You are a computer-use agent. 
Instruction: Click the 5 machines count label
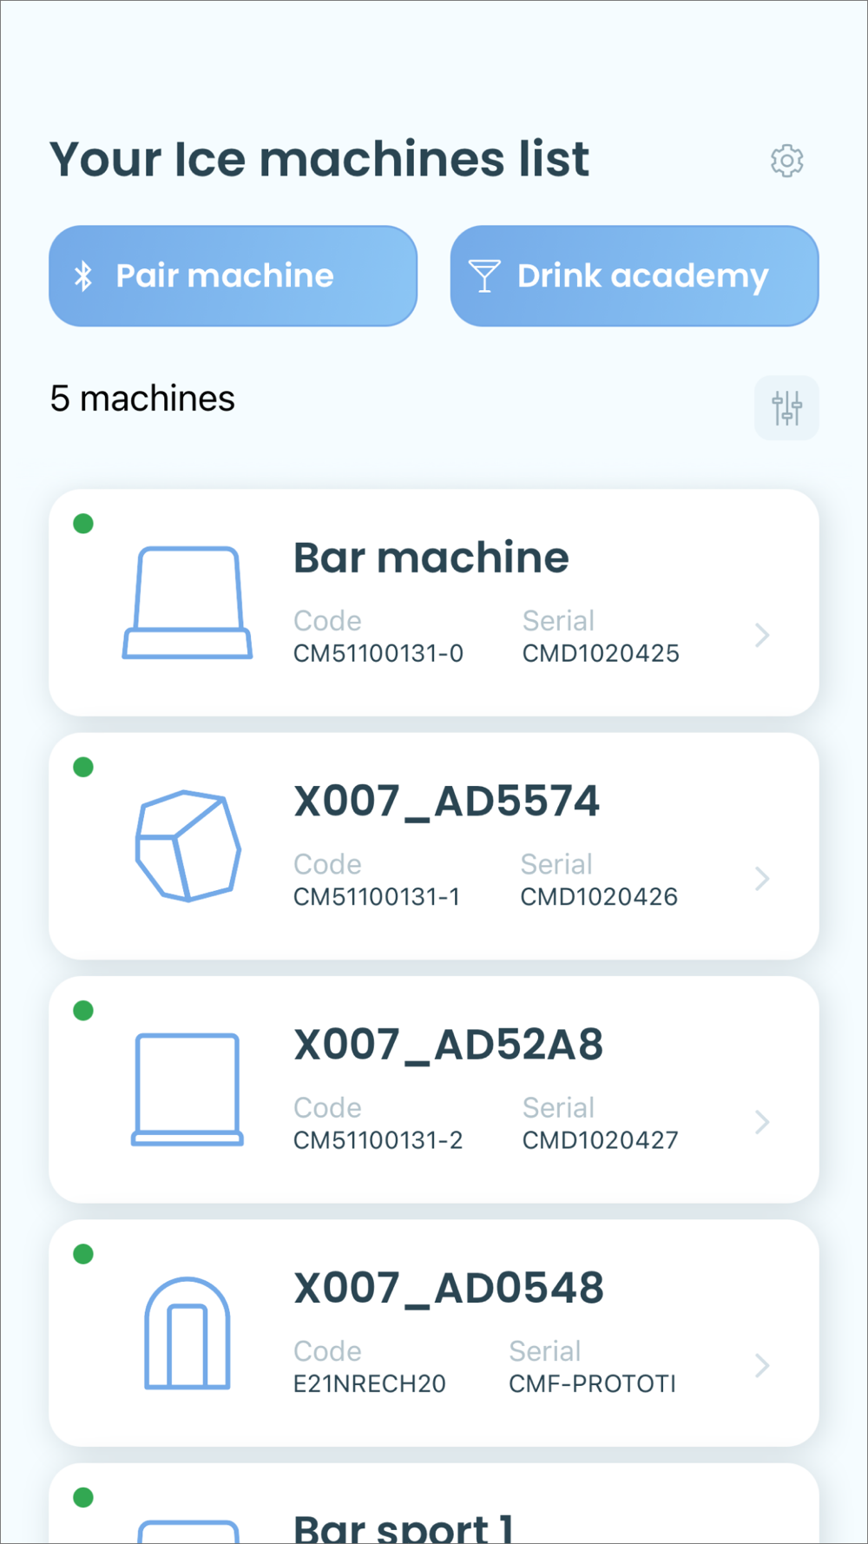142,399
